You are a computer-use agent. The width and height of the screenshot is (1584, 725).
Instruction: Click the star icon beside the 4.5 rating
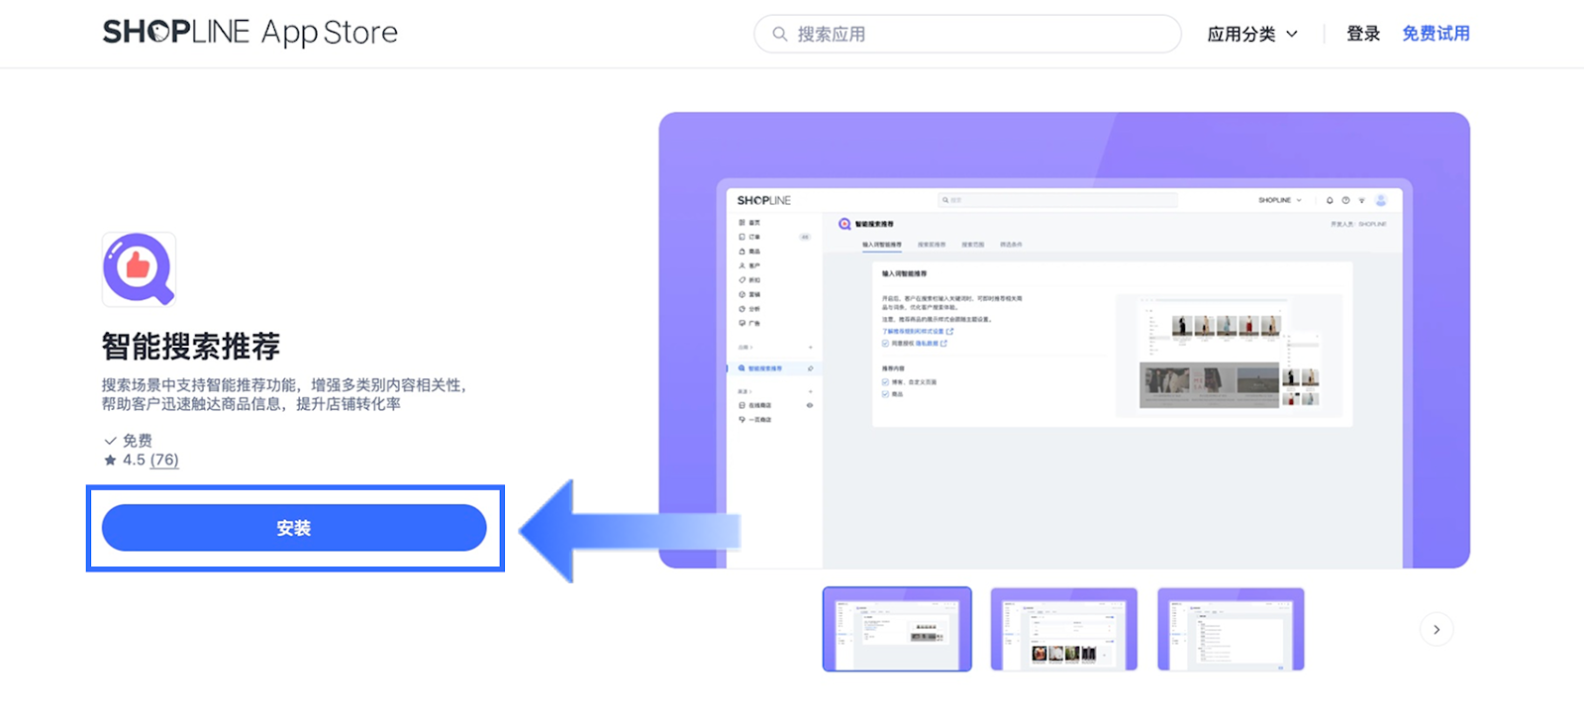110,460
